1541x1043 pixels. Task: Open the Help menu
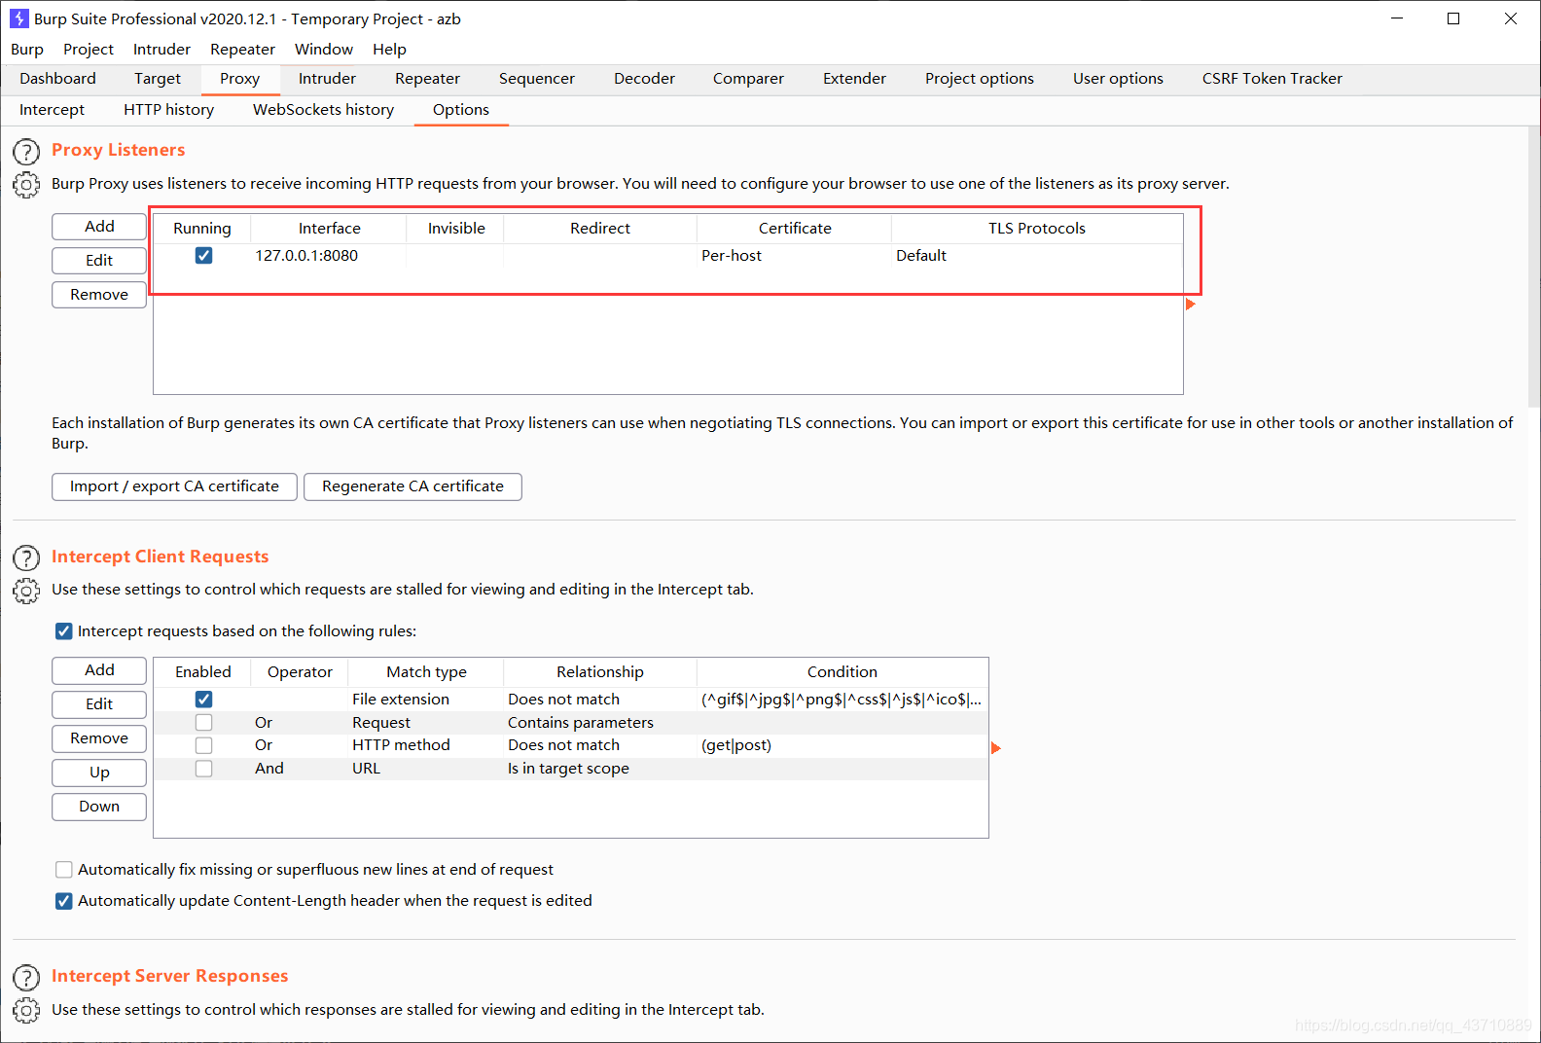(x=389, y=49)
